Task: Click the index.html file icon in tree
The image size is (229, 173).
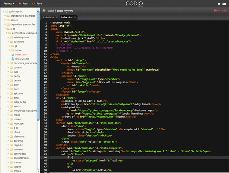Action: (x=13, y=55)
